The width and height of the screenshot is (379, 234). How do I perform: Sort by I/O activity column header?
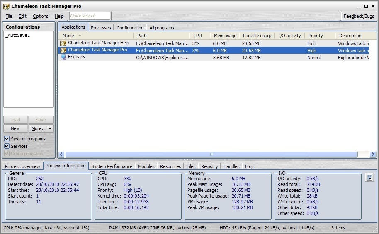(289, 36)
